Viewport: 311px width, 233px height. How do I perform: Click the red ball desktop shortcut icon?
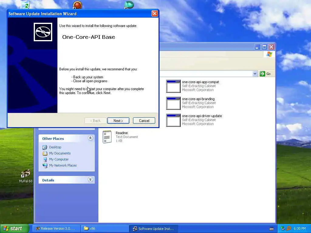(x=77, y=5)
